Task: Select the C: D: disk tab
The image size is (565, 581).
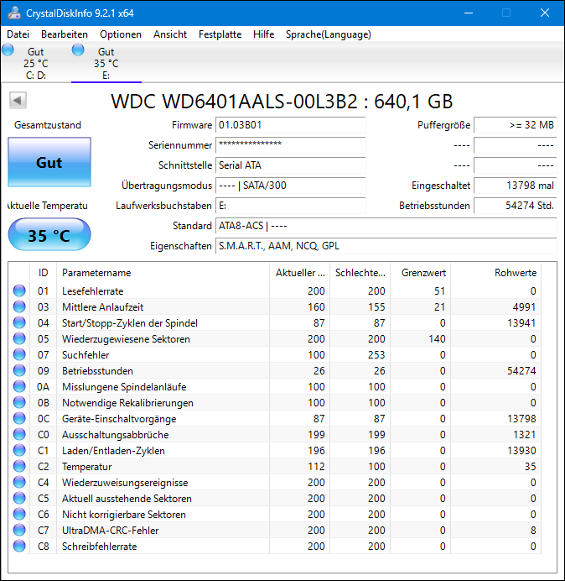Action: 35,63
